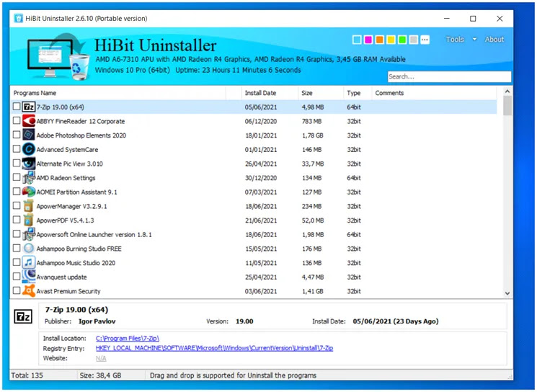Check the ABBYY FineReader 12 Corporate checkbox
Image resolution: width=537 pixels, height=392 pixels.
(17, 120)
